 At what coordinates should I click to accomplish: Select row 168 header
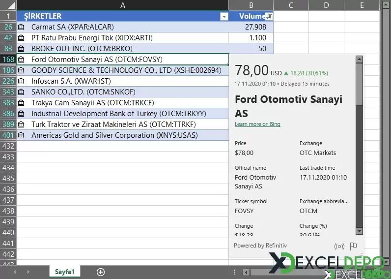point(8,60)
